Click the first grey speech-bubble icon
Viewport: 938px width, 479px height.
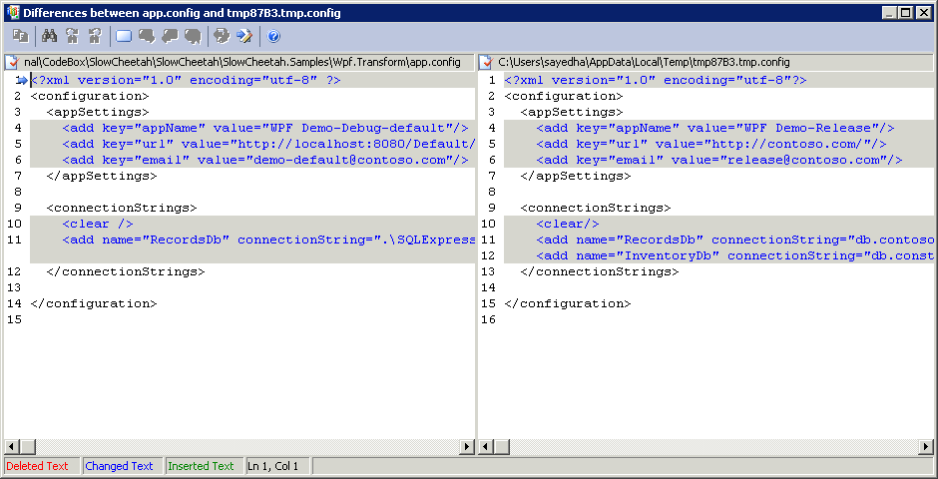(x=147, y=37)
